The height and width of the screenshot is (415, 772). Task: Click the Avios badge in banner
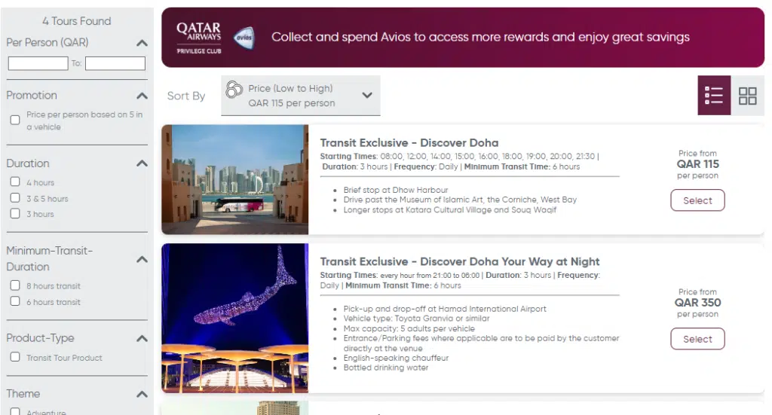(244, 38)
